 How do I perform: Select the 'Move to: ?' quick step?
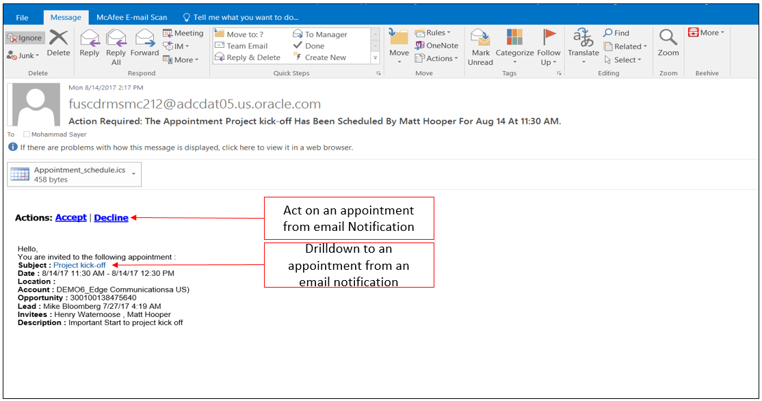(x=239, y=34)
